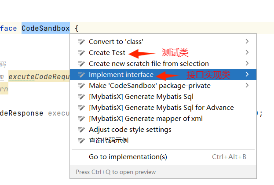
Task: Click the pencil icon beside Implement interface
Action: [x=81, y=75]
